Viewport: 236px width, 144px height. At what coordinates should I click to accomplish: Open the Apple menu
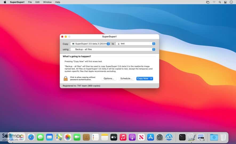5,2
